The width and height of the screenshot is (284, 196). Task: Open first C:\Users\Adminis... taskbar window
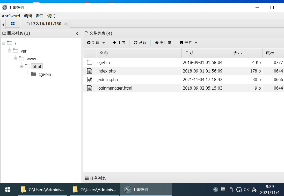click(x=42, y=190)
